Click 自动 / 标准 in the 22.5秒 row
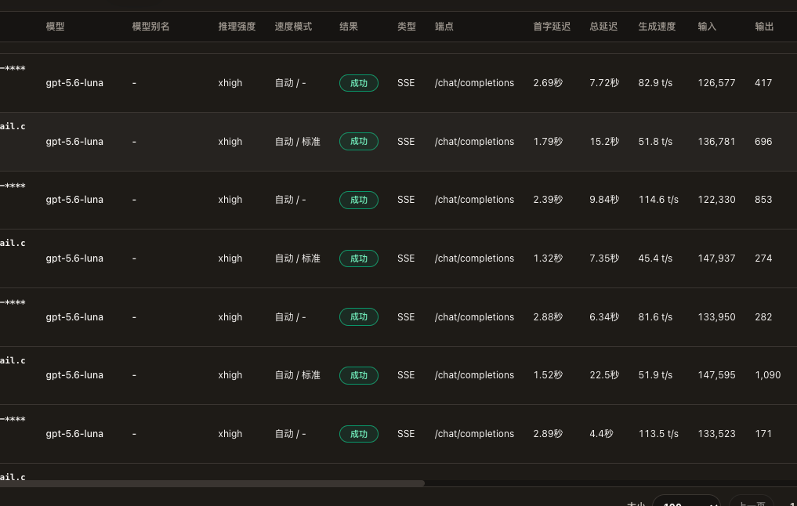This screenshot has height=506, width=797. tap(297, 375)
